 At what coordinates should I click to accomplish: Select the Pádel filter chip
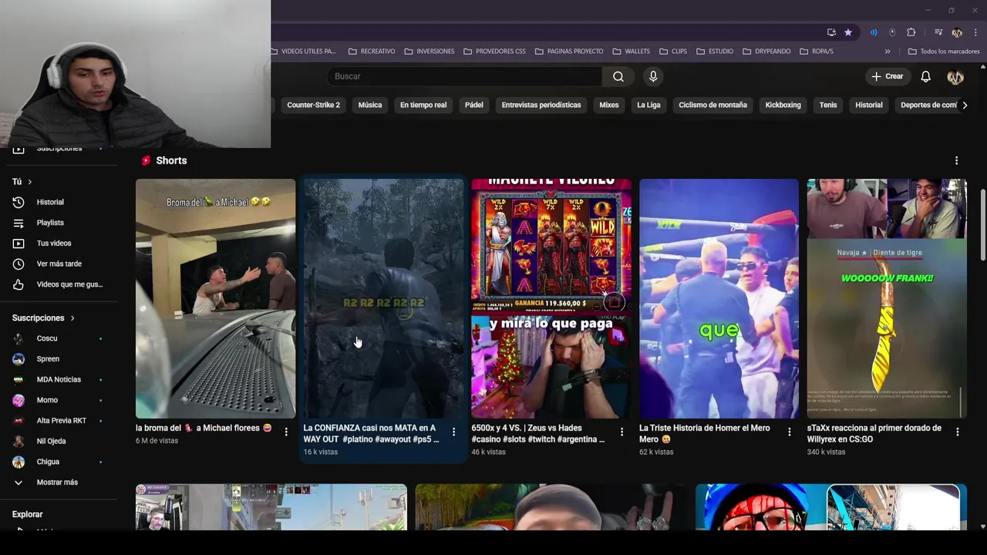pos(474,105)
